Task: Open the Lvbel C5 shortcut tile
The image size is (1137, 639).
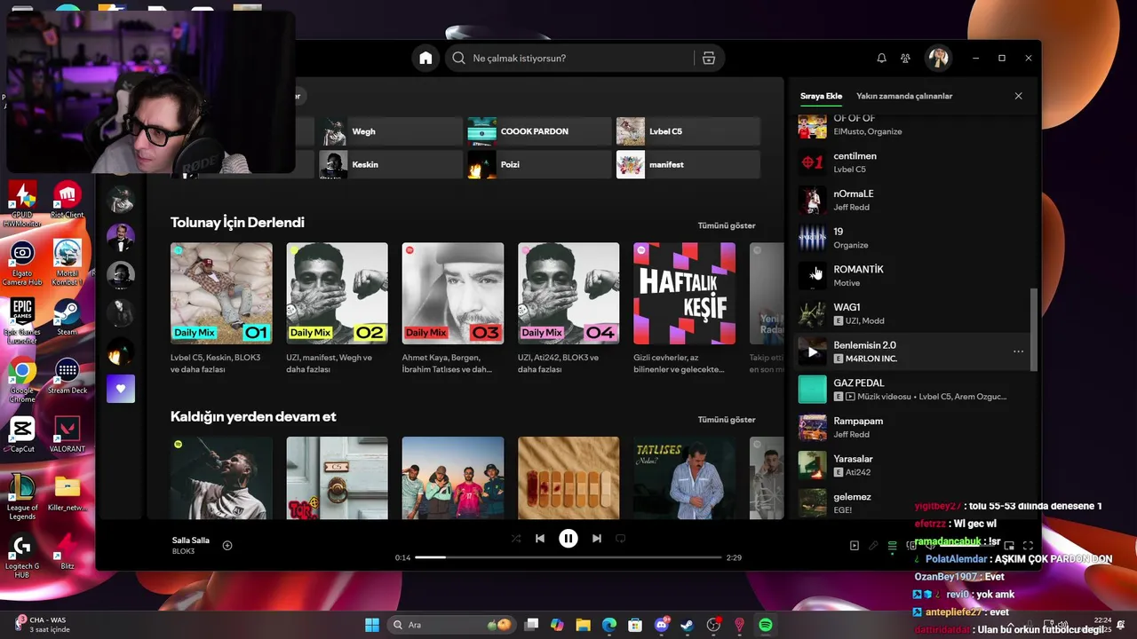Action: click(688, 131)
